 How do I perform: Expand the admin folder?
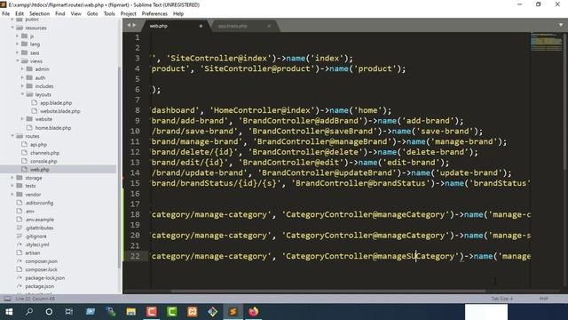pos(22,69)
